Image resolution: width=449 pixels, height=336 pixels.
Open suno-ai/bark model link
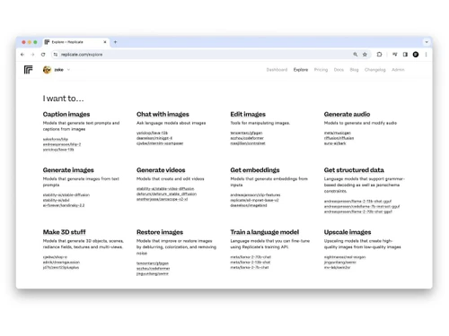[335, 143]
